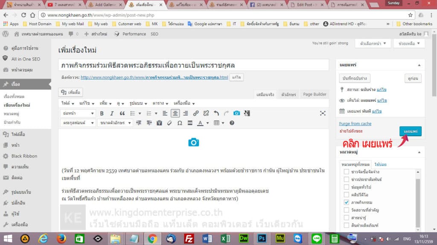Apply italic formatting
Viewport: 437px width, 245px height.
tap(111, 113)
